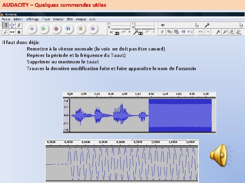Click the 0,5850 mark on lower ruler
This screenshot has height=183, width=245.
click(103, 142)
